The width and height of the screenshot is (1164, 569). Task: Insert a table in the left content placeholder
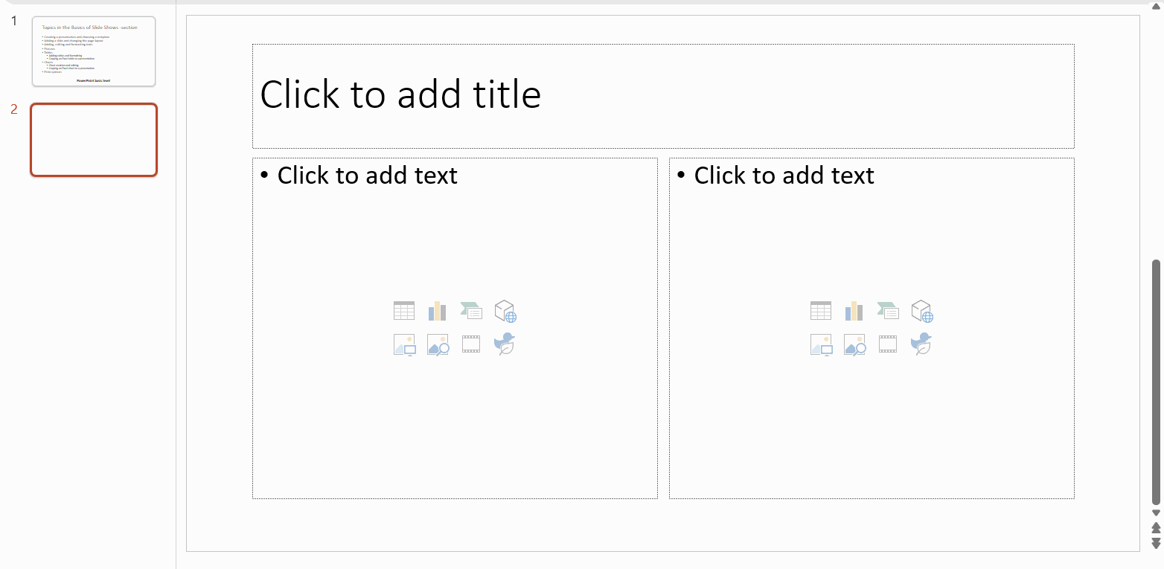click(x=404, y=311)
